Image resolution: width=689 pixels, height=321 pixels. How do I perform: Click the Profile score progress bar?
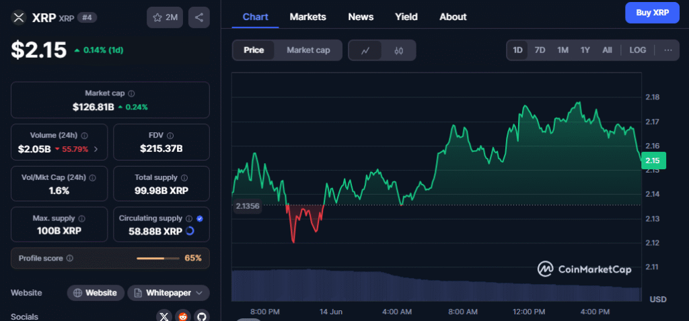(x=157, y=259)
